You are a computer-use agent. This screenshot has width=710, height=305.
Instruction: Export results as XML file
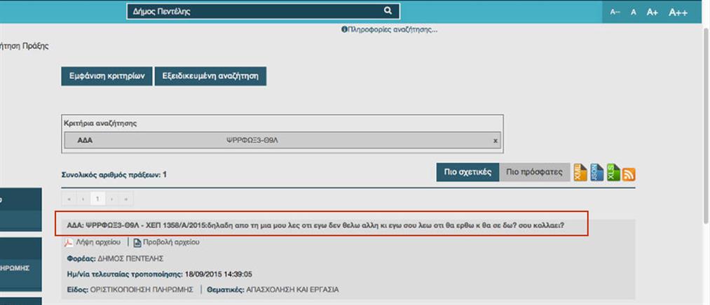tap(580, 173)
